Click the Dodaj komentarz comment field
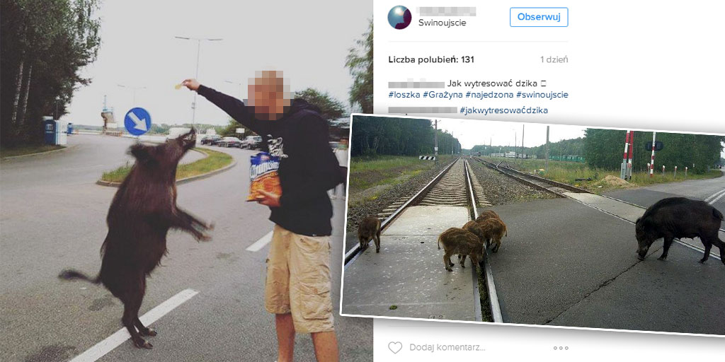 447,347
